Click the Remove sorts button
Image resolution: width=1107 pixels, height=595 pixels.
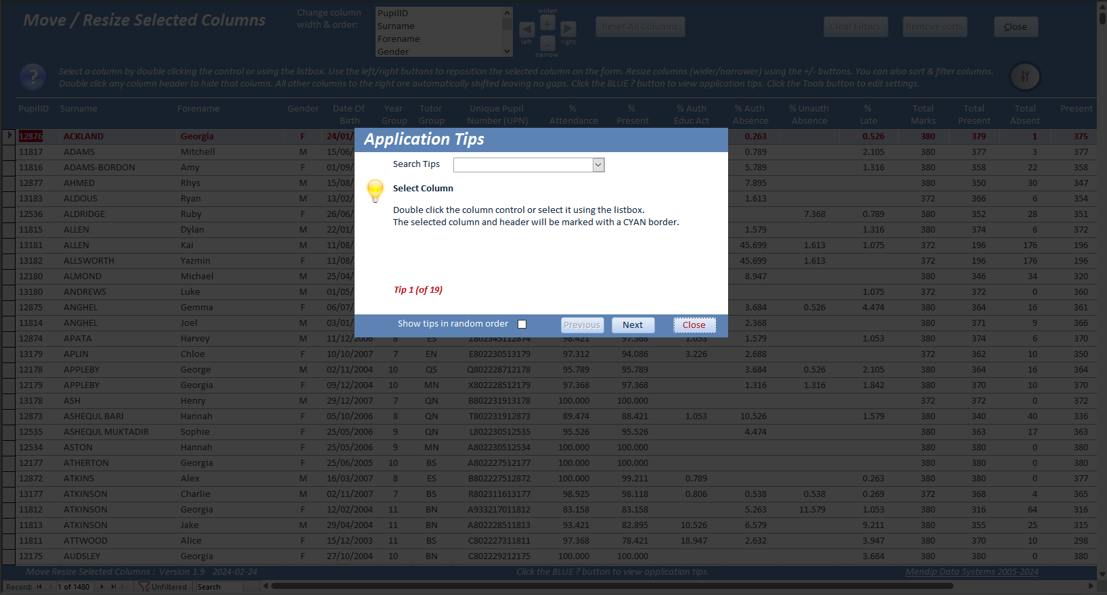(x=934, y=27)
